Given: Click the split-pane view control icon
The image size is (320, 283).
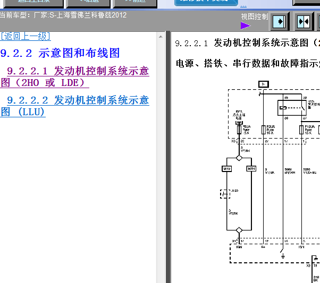Looking at the screenshot, I should tap(304, 22).
